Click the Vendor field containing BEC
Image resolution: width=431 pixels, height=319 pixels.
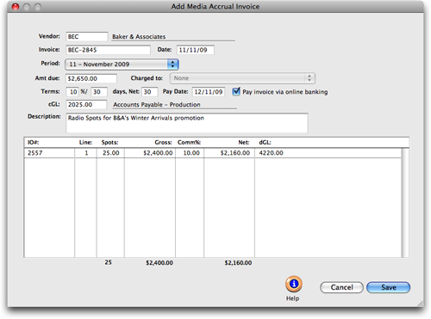[x=87, y=37]
